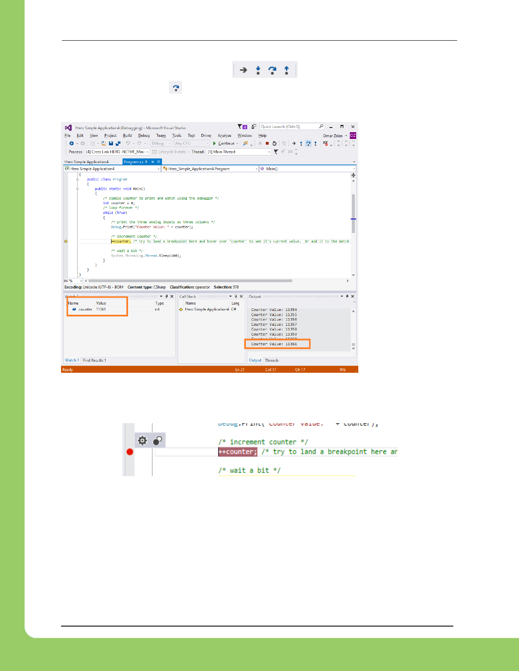Click the breakpoints window icon in the debug toolbar
This screenshot has width=519, height=671.
tap(325, 144)
